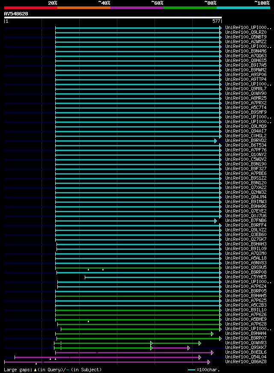Click the cyan ~100% identity legend swatch
The image size is (274, 373).
tap(243, 8)
